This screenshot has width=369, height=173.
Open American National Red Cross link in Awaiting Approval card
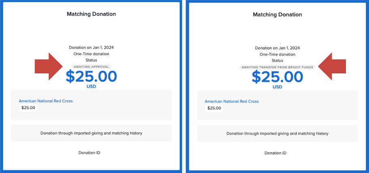(x=46, y=101)
